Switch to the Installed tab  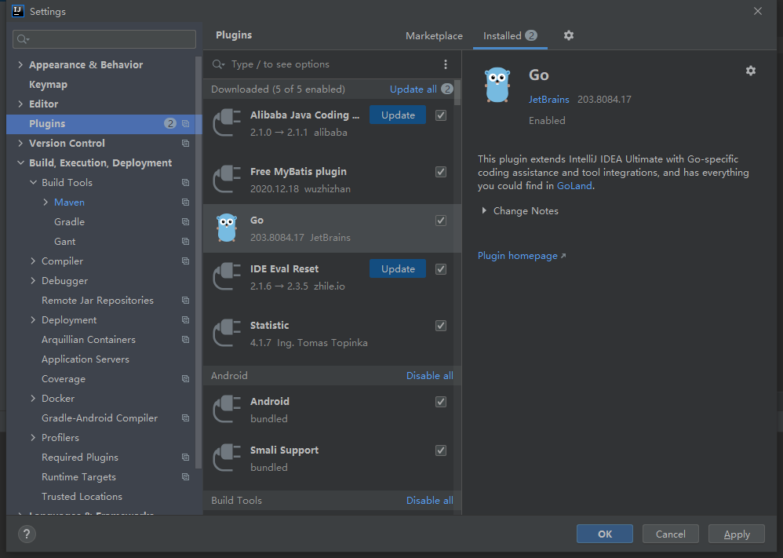(x=510, y=36)
